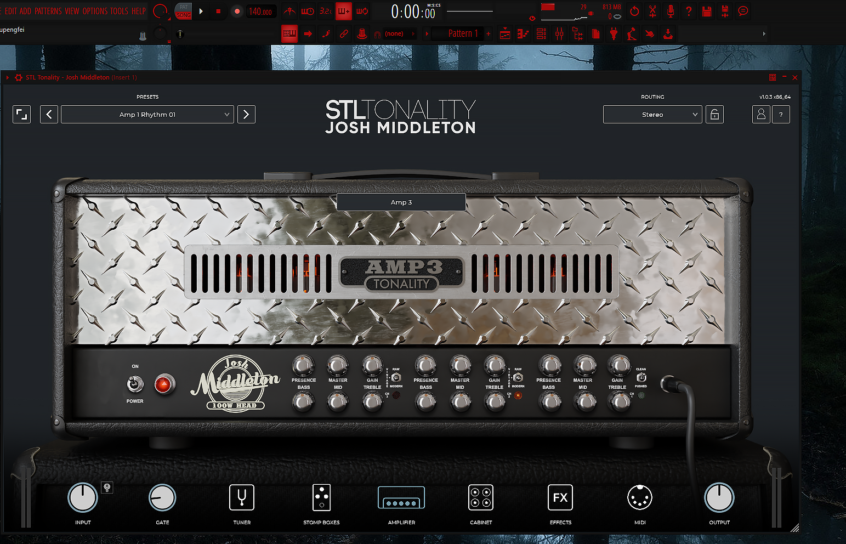The image size is (846, 544).
Task: Open the Amplifier section
Action: pos(401,498)
